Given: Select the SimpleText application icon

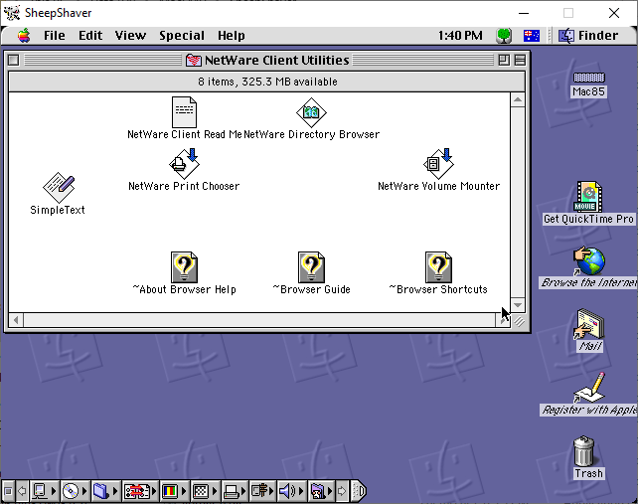Looking at the screenshot, I should (59, 187).
